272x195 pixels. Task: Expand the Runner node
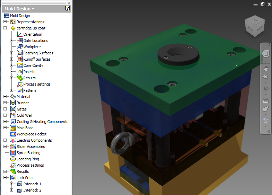[5, 103]
